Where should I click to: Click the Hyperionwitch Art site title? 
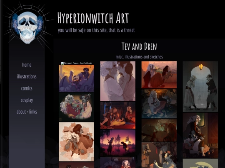pos(93,18)
